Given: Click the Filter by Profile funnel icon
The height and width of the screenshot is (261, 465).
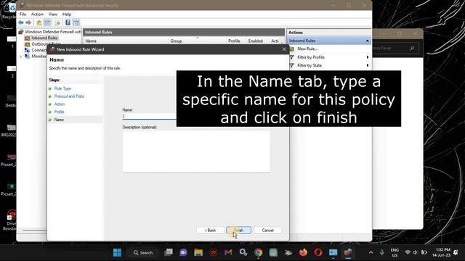Looking at the screenshot, I should click(292, 57).
